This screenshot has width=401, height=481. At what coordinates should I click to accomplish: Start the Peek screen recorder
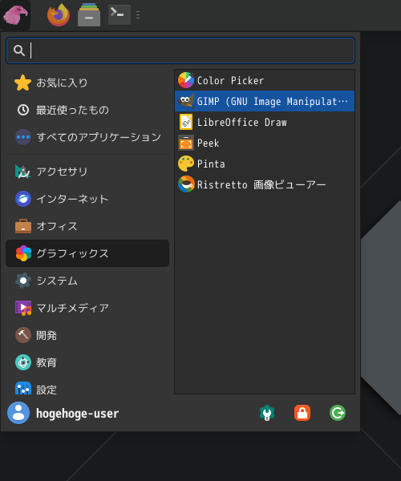[265, 143]
